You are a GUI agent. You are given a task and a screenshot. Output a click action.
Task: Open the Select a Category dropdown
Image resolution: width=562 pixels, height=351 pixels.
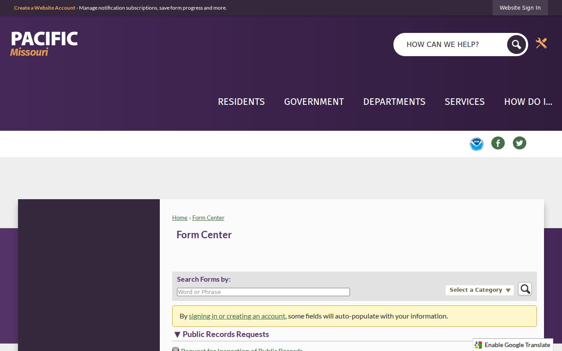pos(479,290)
